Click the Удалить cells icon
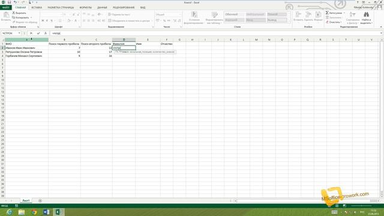384x216 pixels. pos(308,14)
